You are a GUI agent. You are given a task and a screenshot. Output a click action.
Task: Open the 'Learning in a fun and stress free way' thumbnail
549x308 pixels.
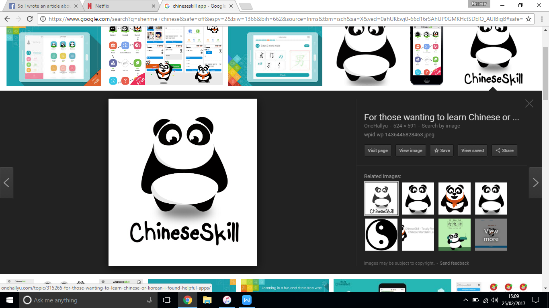click(x=285, y=285)
